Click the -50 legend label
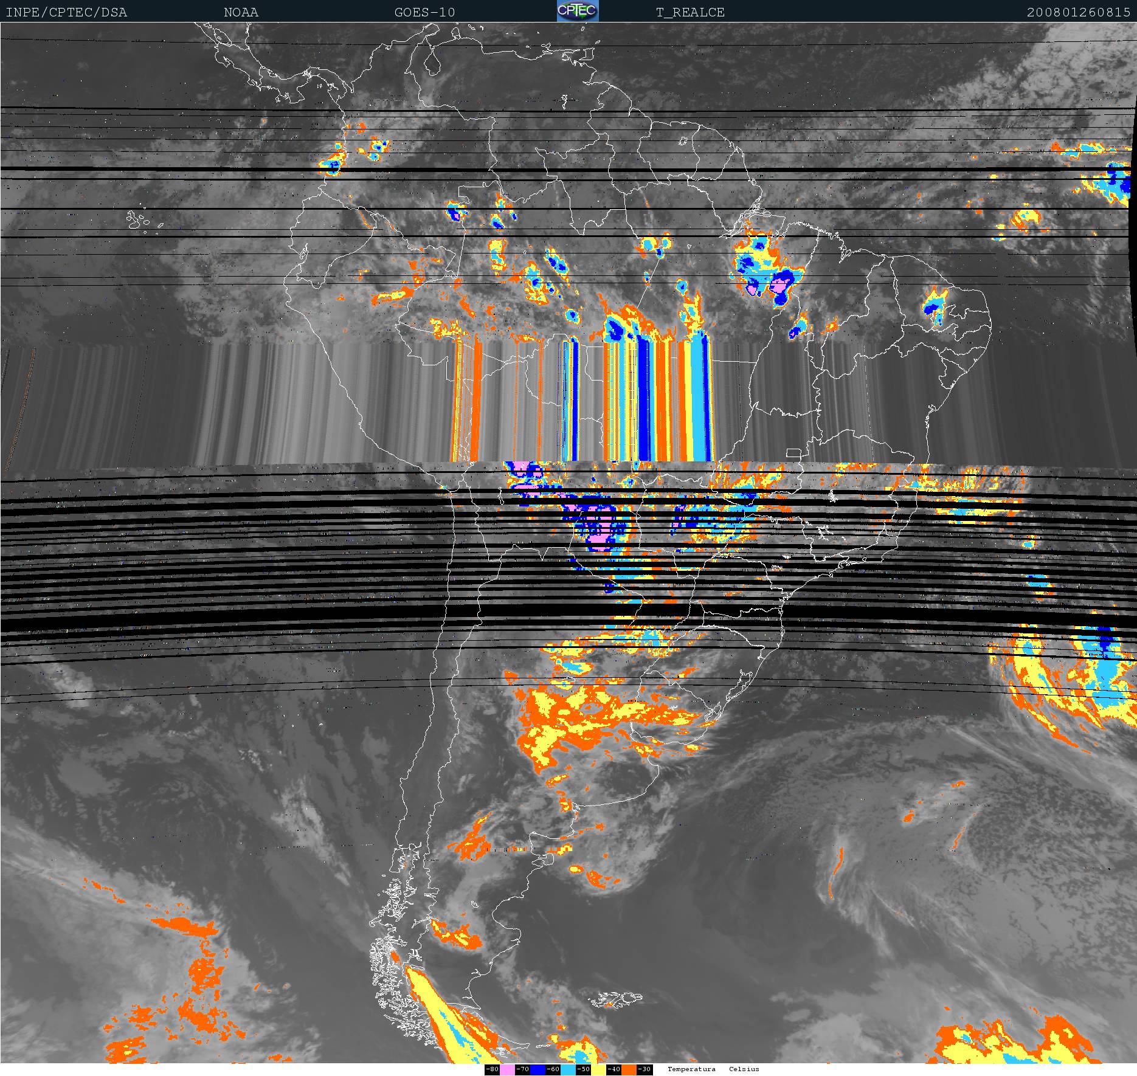 583,1069
